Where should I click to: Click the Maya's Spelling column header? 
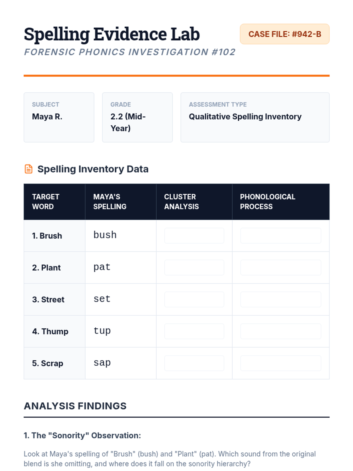coord(121,202)
